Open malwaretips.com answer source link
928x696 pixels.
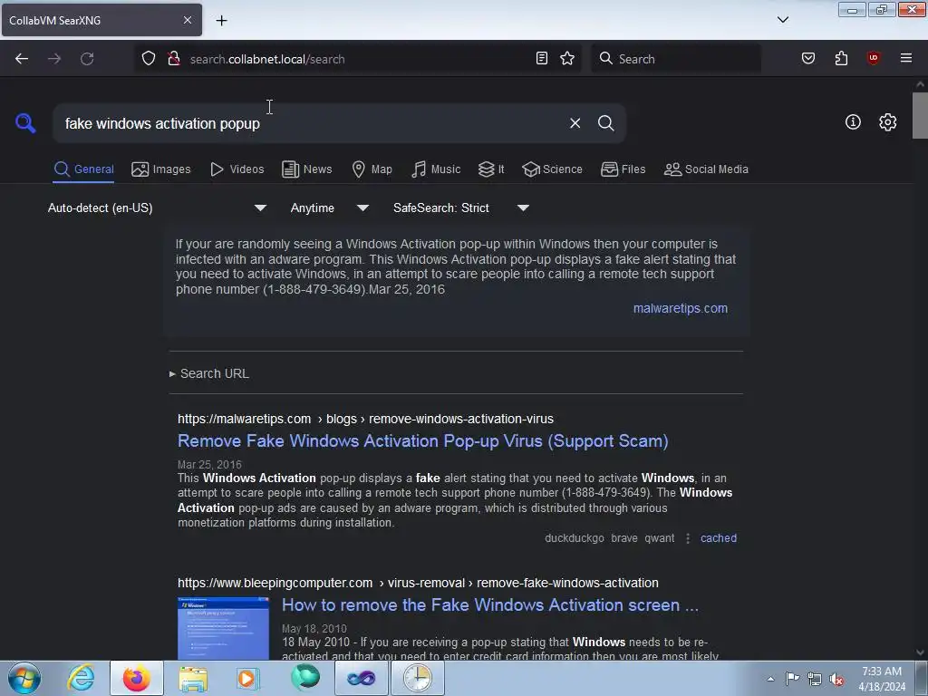click(680, 308)
